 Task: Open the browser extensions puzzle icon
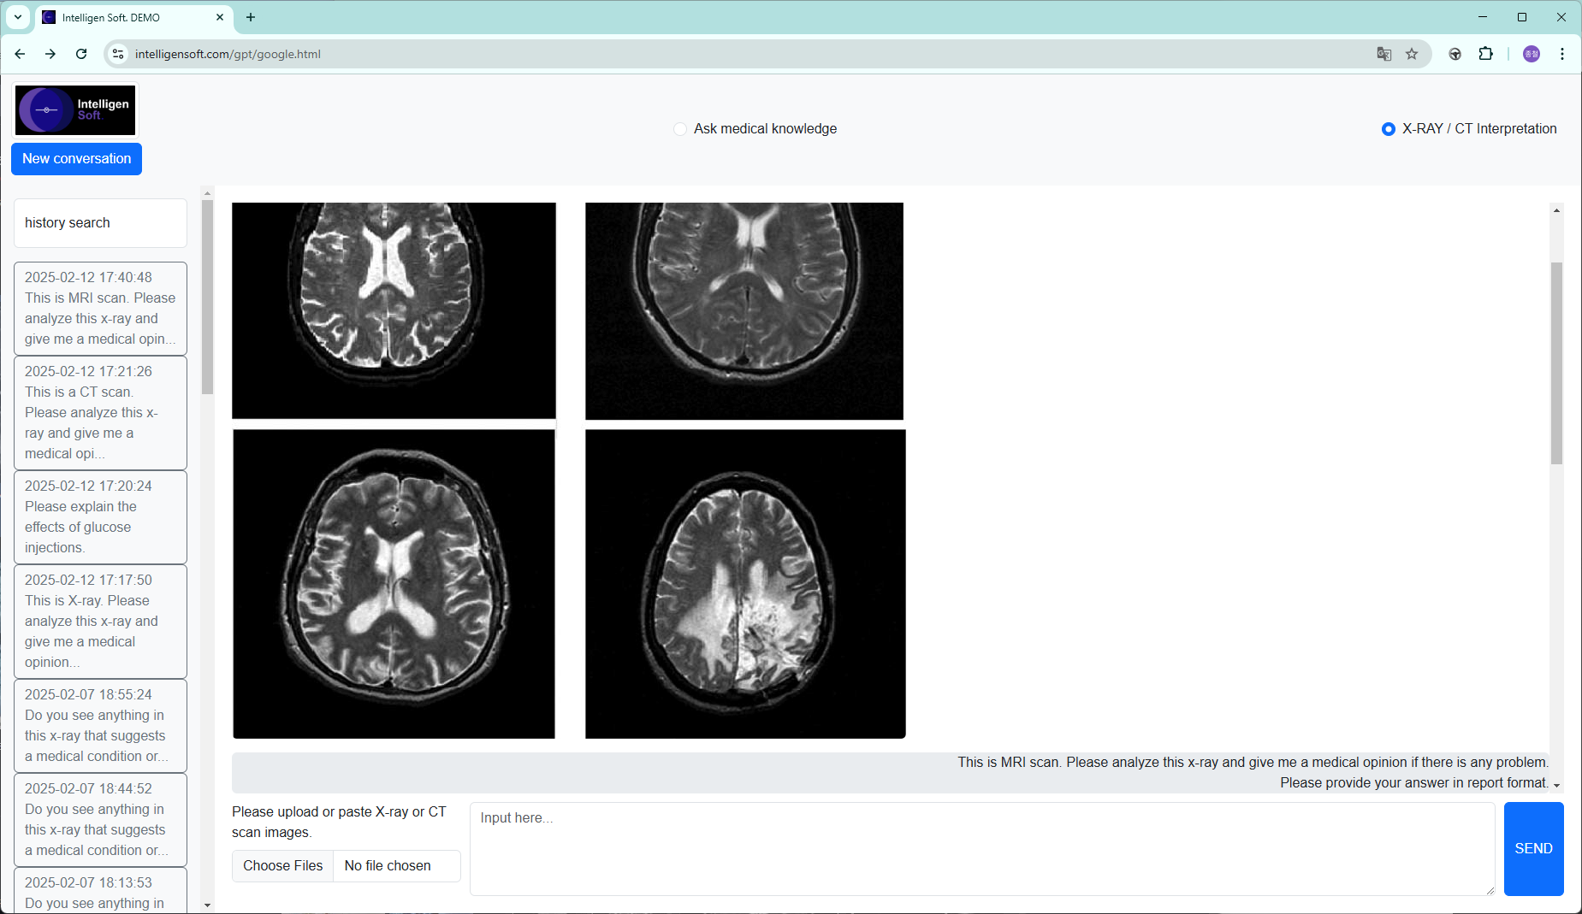(x=1486, y=54)
